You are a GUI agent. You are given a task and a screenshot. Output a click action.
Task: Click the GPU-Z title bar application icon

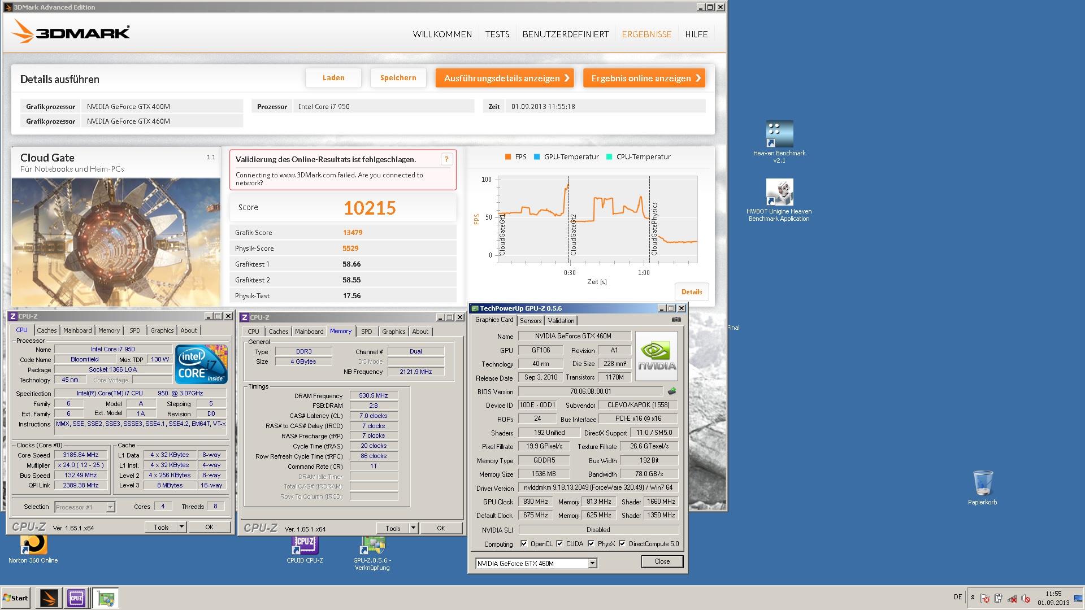(475, 308)
